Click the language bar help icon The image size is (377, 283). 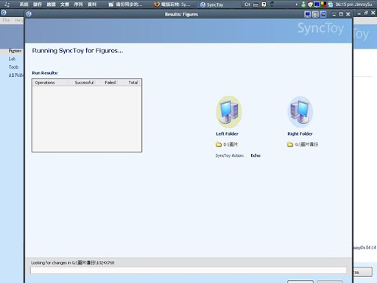(x=264, y=4)
